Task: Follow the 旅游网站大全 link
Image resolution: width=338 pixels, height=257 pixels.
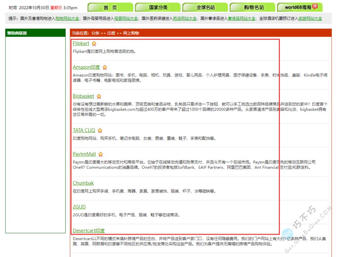Action: point(310,19)
